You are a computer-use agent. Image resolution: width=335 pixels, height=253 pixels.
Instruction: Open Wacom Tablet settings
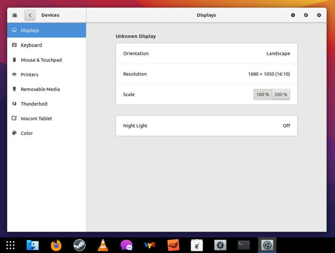pyautogui.click(x=36, y=118)
